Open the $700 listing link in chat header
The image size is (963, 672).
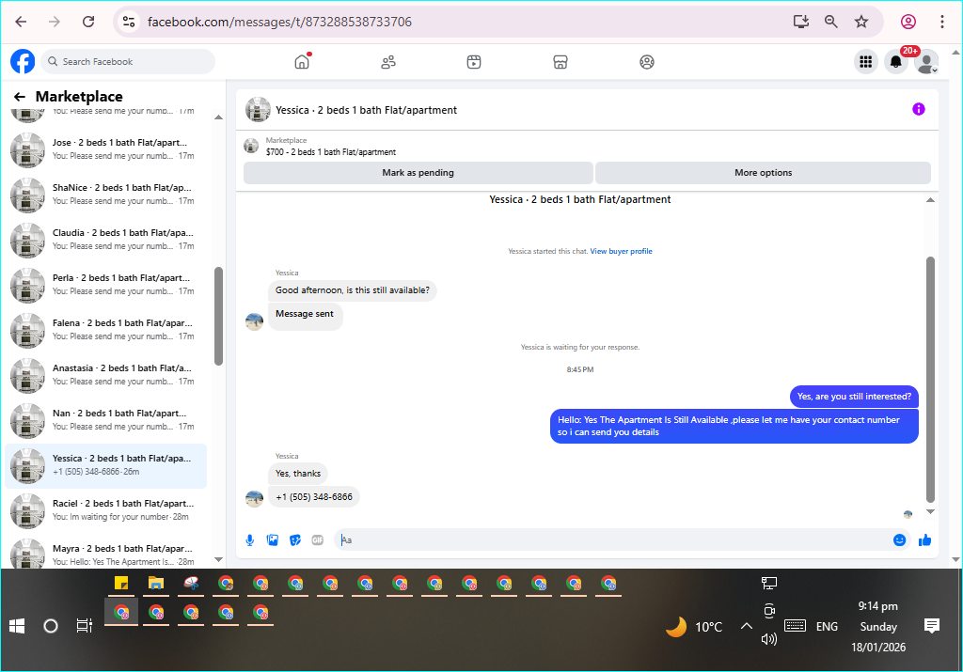[330, 151]
